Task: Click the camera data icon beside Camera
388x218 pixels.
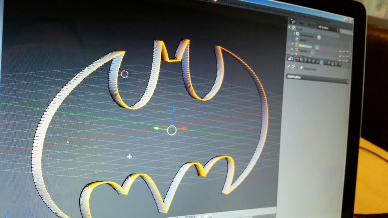Action: pos(312,52)
